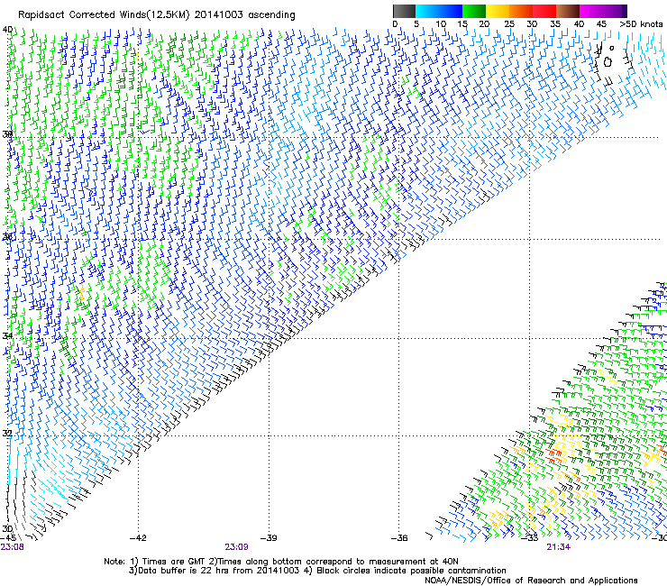Screen dimensions: 667x586
Task: Click the '32' latitude label
Action: (x=7, y=434)
